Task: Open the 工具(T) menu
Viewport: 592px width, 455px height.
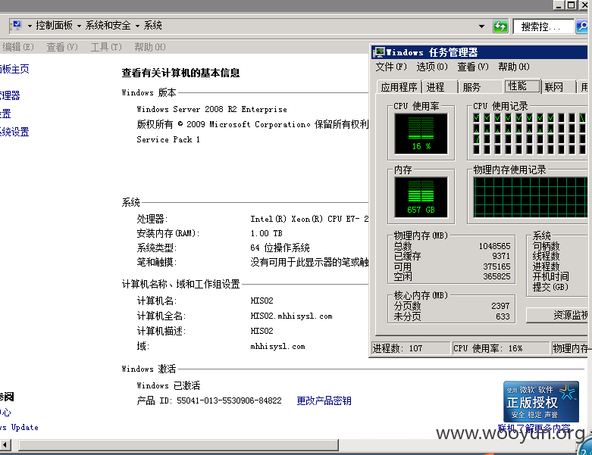Action: [106, 47]
